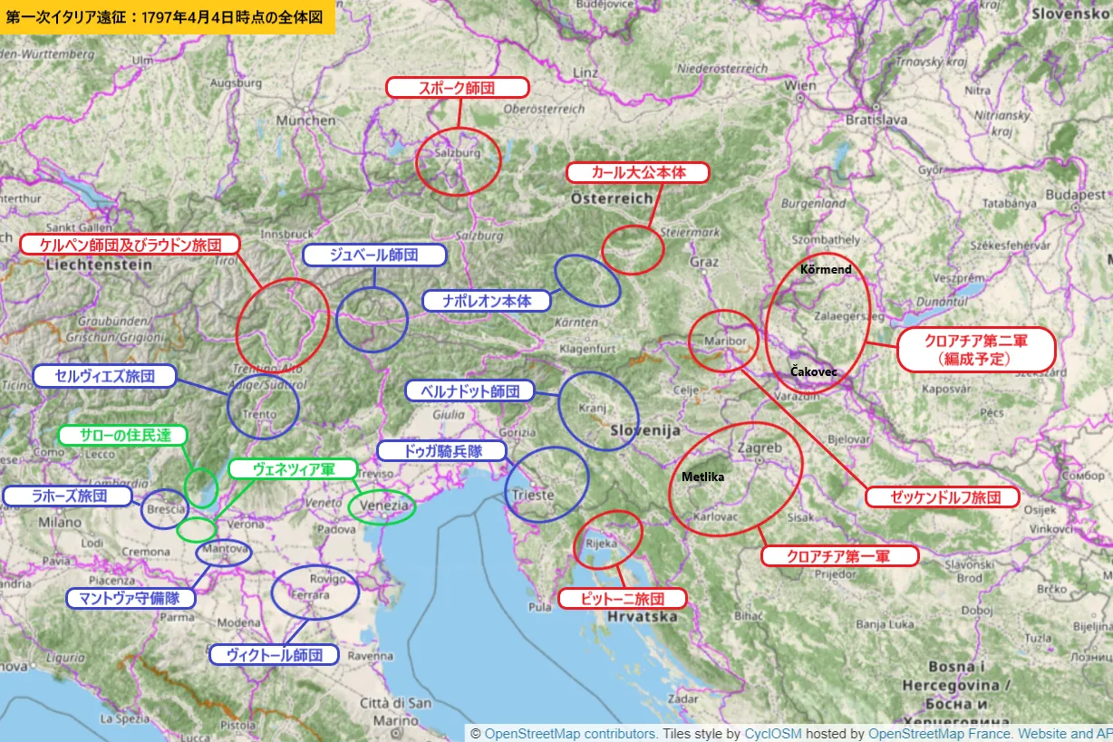Select the green サローの住民達 label
This screenshot has width=1113, height=742.
pos(122,435)
